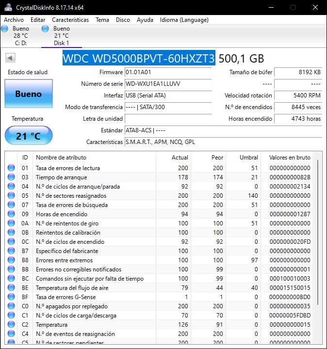
Task: Click the Firmware field 01.01A01
Action: click(168, 72)
